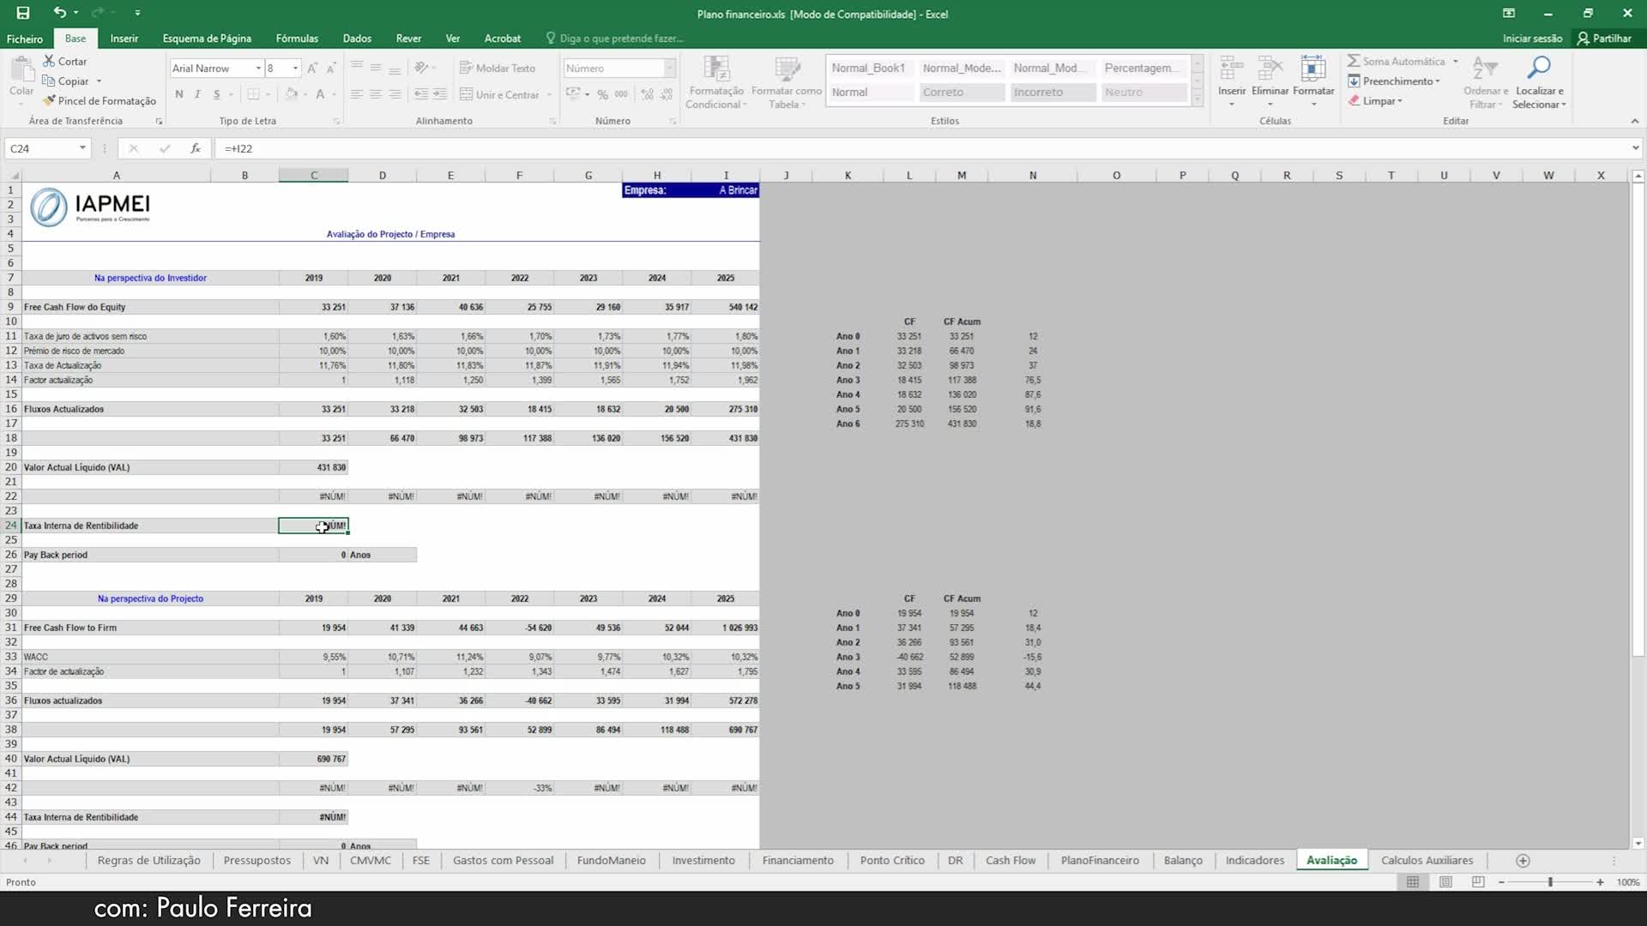
Task: Collapse the ribbon with the arrow
Action: pyautogui.click(x=1634, y=121)
